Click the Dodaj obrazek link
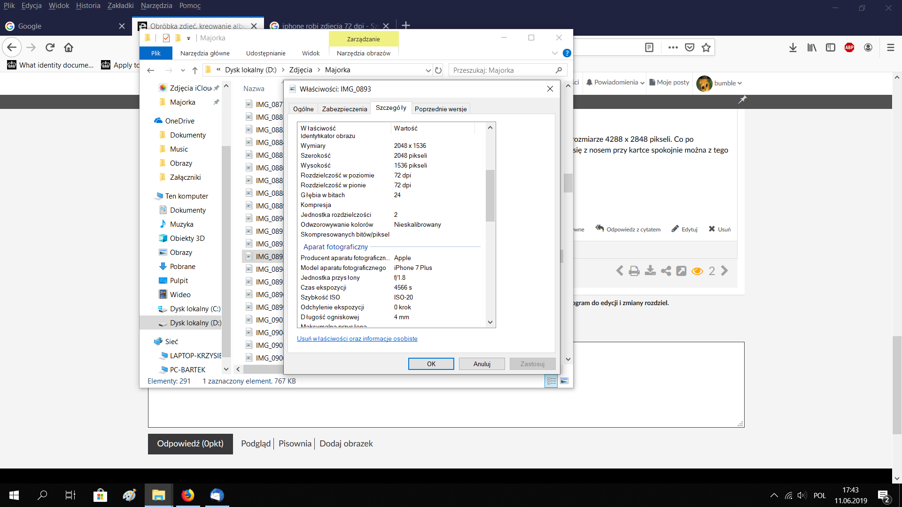 click(346, 444)
